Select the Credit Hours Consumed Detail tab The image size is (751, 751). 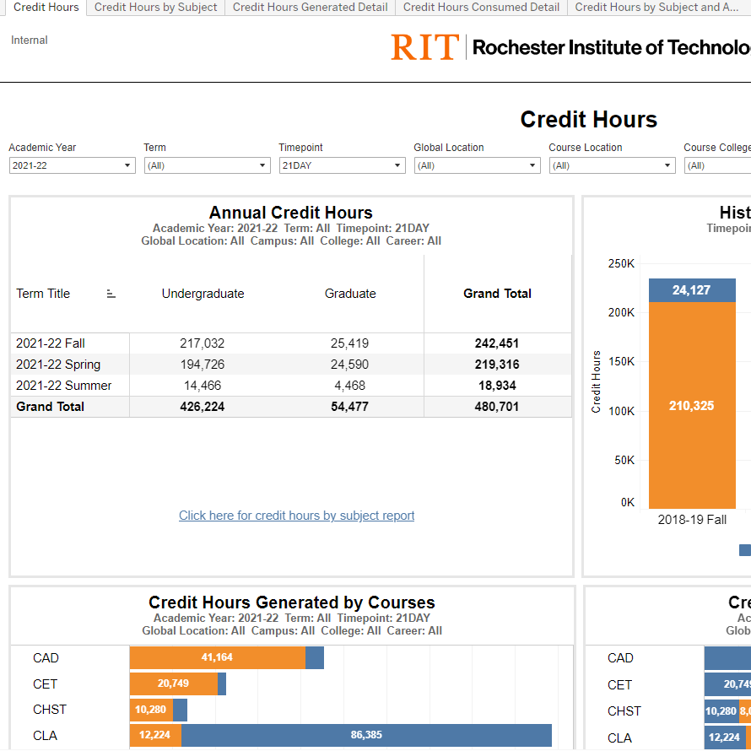pos(481,8)
